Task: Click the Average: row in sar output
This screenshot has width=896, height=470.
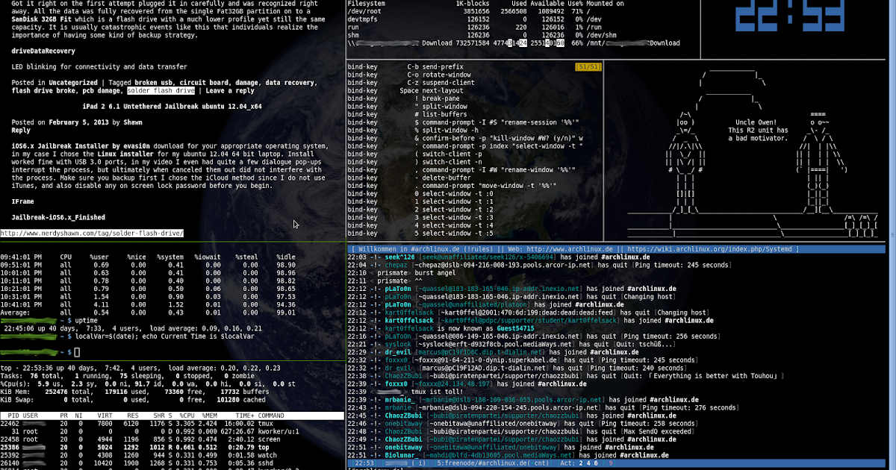Action: (x=149, y=312)
